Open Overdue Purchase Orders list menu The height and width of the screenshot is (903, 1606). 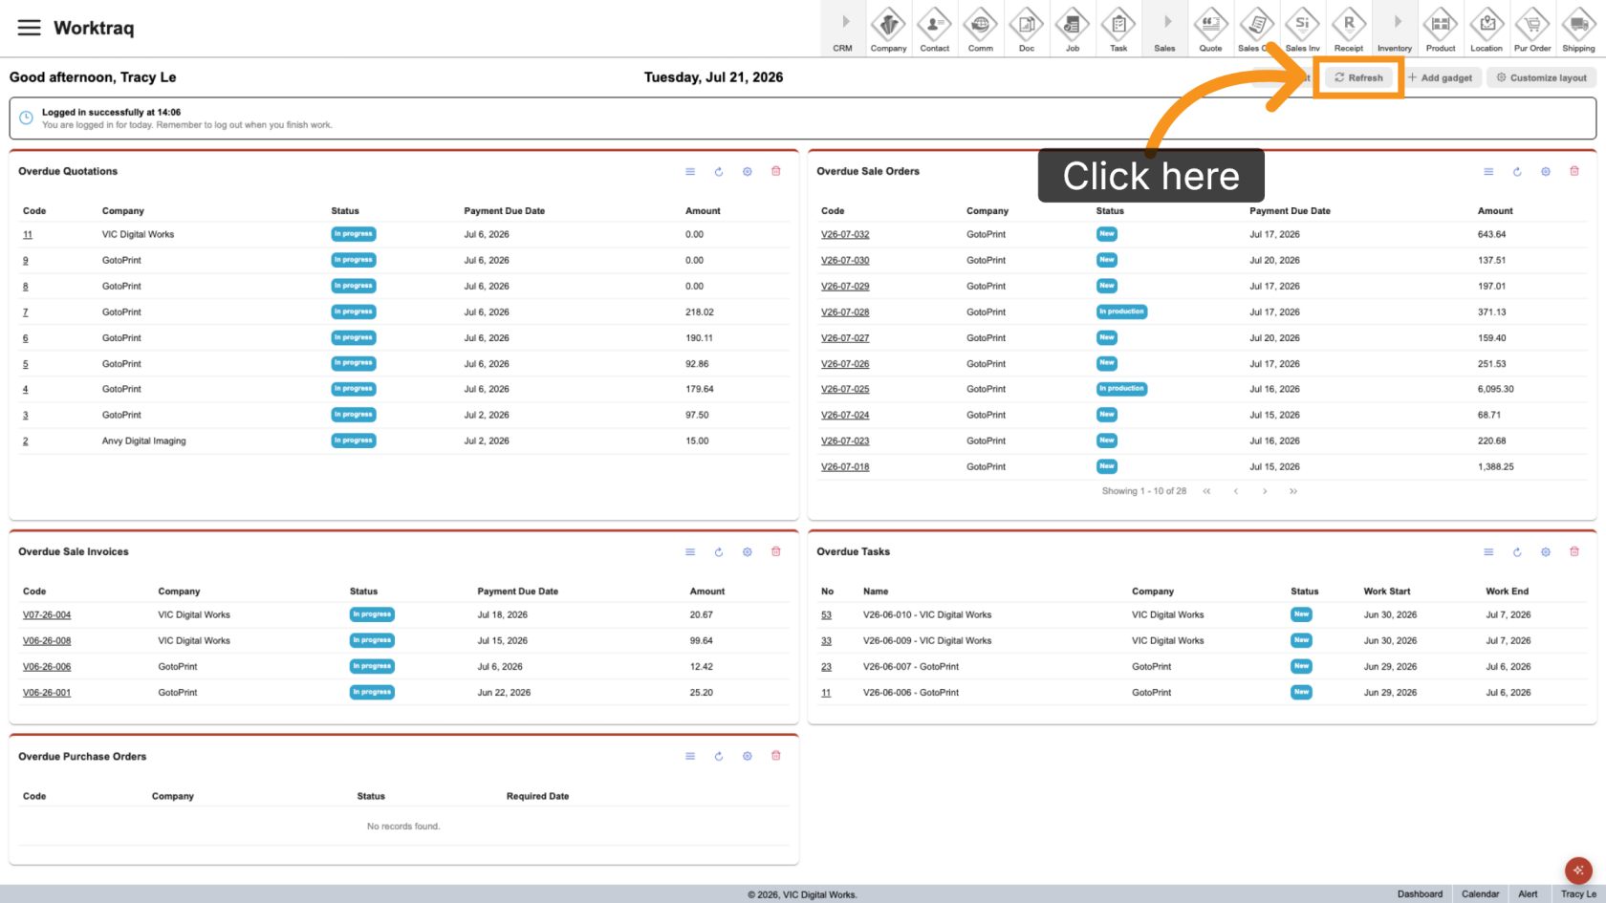(x=690, y=757)
